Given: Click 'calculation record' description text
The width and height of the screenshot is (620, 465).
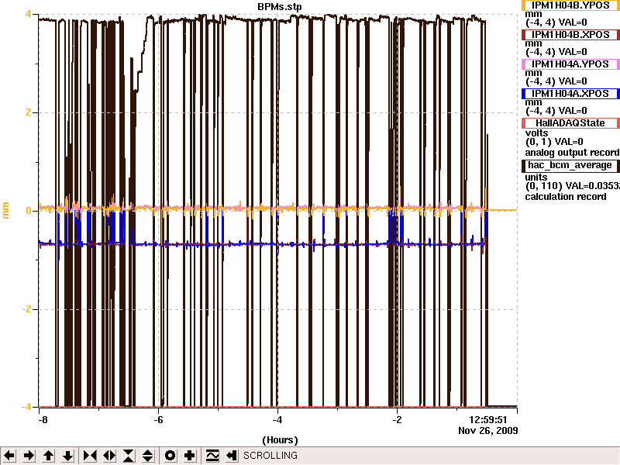Looking at the screenshot, I should point(566,197).
